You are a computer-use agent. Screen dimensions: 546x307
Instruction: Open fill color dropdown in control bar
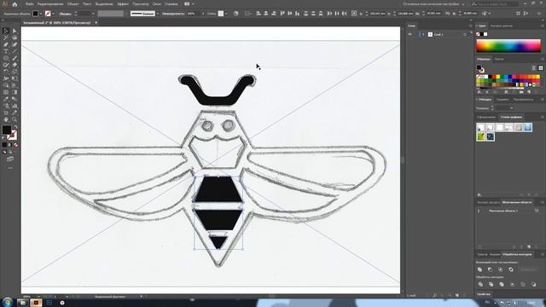pyautogui.click(x=41, y=14)
